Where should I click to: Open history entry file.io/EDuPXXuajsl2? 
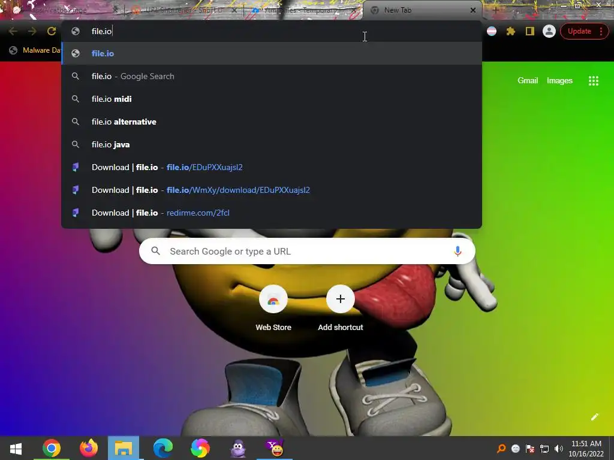point(272,168)
